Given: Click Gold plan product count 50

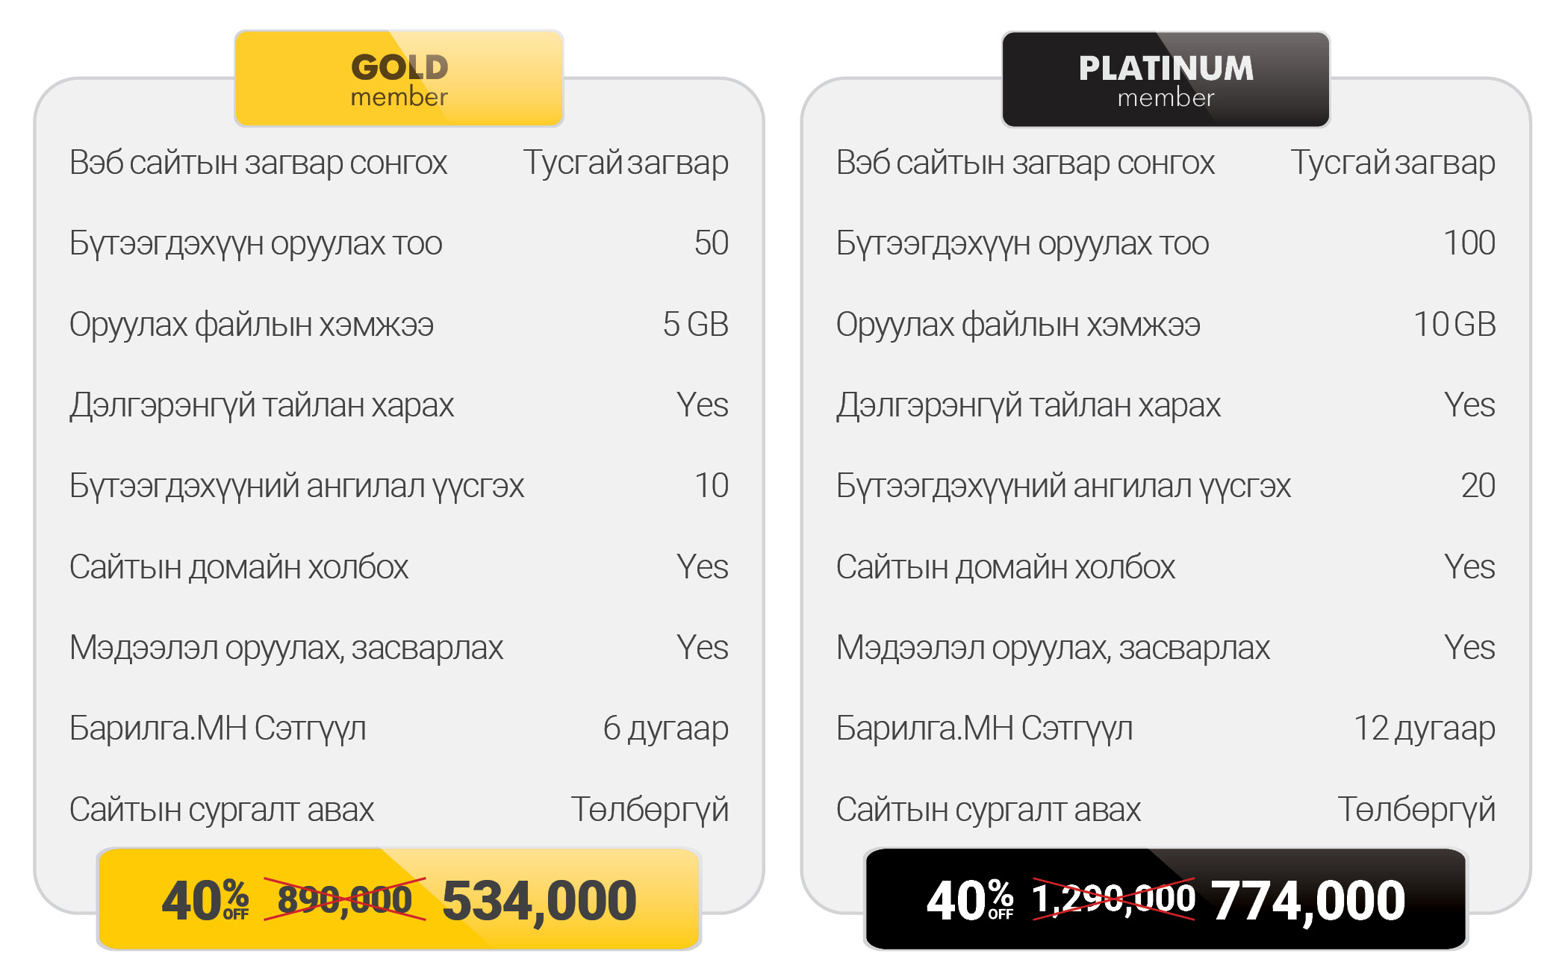Looking at the screenshot, I should point(711,243).
